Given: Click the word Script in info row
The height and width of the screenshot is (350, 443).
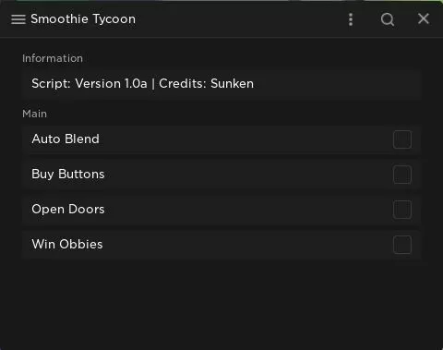Looking at the screenshot, I should [x=51, y=84].
